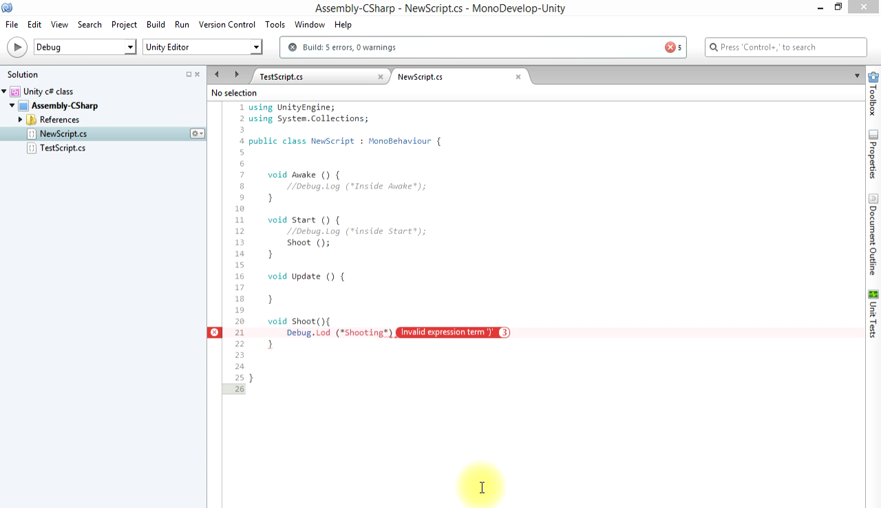881x508 pixels.
Task: Click 'Shoot ();' on line 13
Action: pos(308,242)
